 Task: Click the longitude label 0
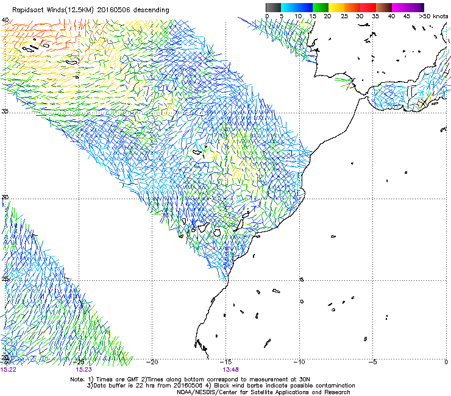(x=446, y=362)
